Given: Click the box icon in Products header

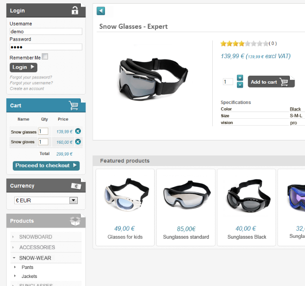Looking at the screenshot, I should pyautogui.click(x=75, y=221).
